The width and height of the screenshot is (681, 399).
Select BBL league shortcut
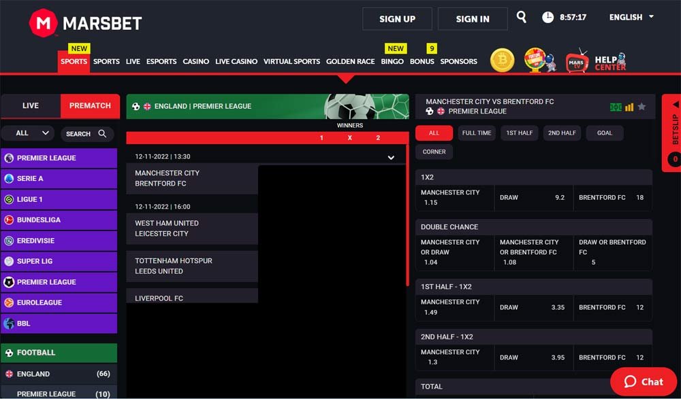[59, 324]
